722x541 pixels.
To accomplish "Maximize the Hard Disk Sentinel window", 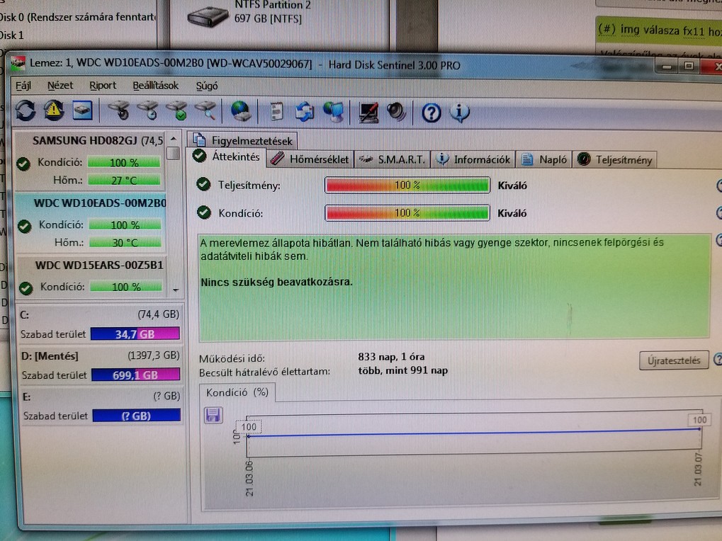I will tap(689, 67).
